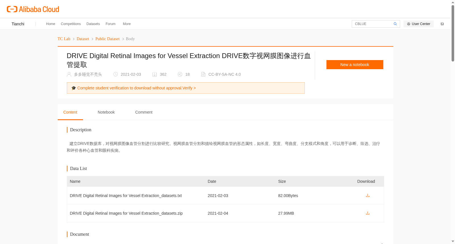The image size is (455, 244).
Task: Open the Forum menu item
Action: 110,24
